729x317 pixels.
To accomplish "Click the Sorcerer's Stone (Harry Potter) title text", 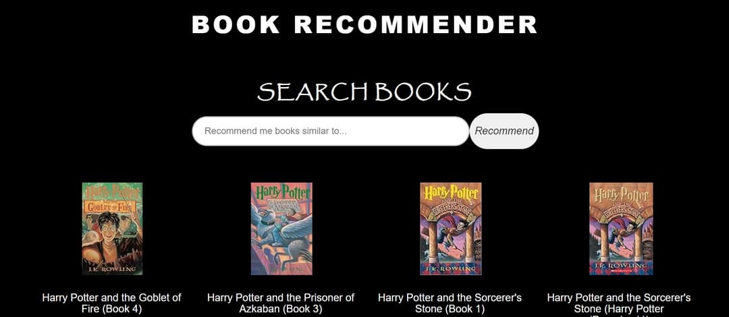I will (619, 304).
